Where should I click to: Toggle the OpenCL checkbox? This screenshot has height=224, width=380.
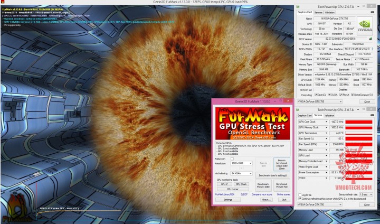(x=316, y=95)
